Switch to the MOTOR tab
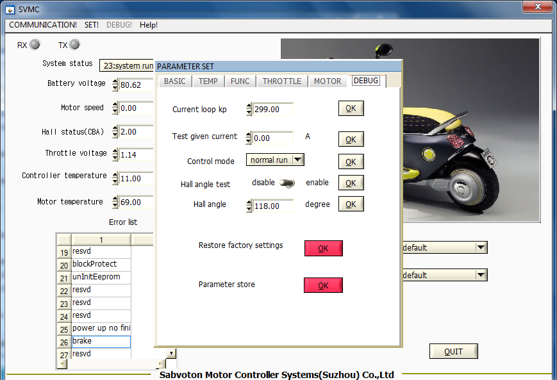 tap(328, 81)
